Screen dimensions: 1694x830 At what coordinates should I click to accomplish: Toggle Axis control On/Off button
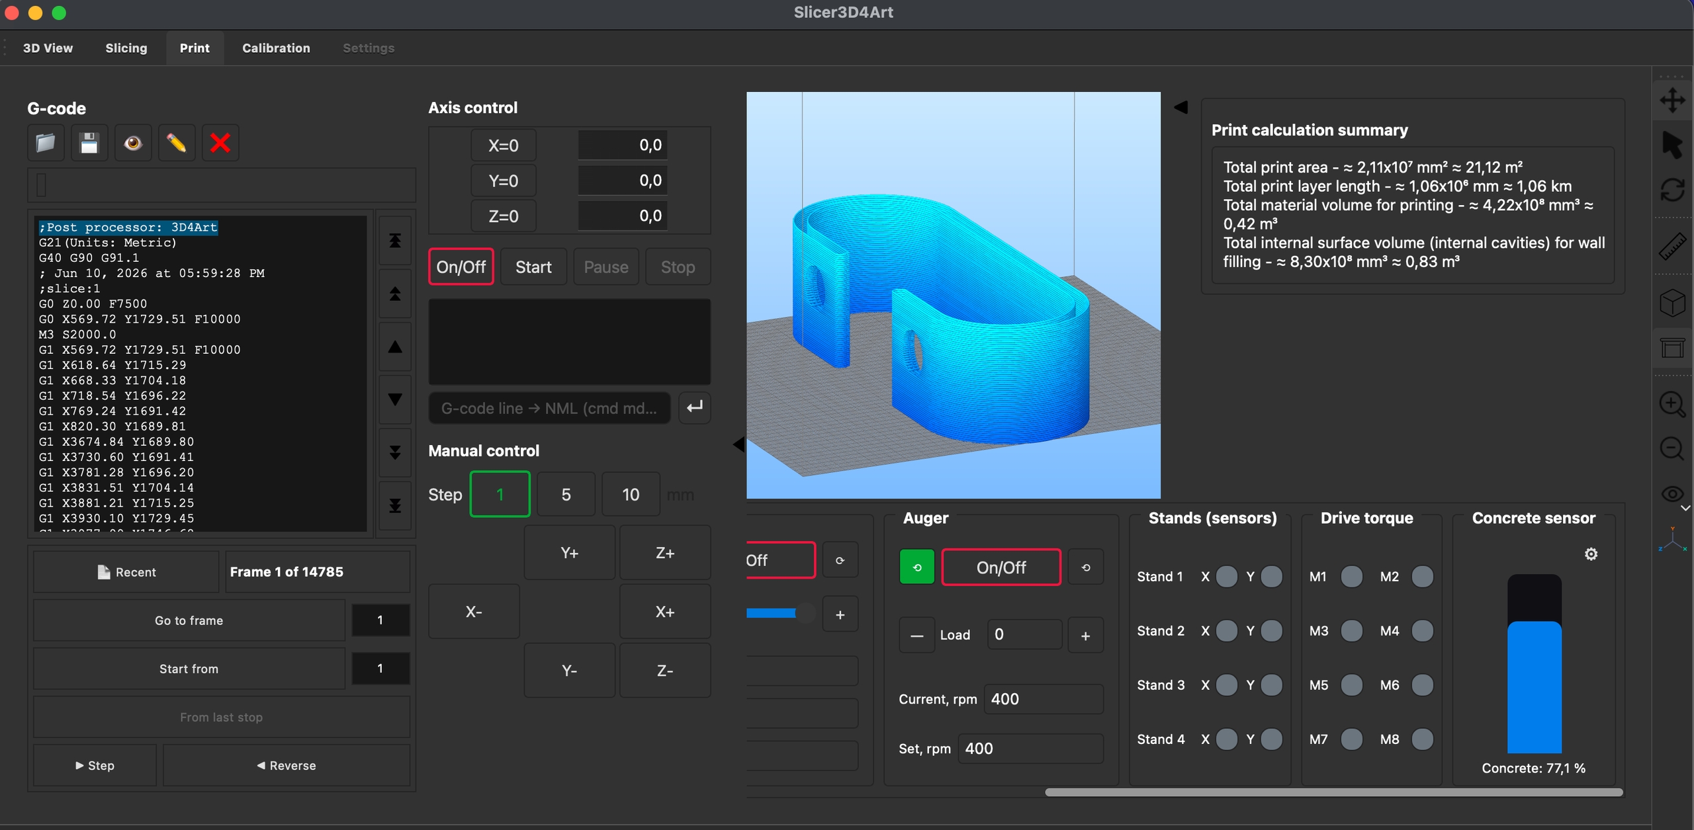(461, 267)
